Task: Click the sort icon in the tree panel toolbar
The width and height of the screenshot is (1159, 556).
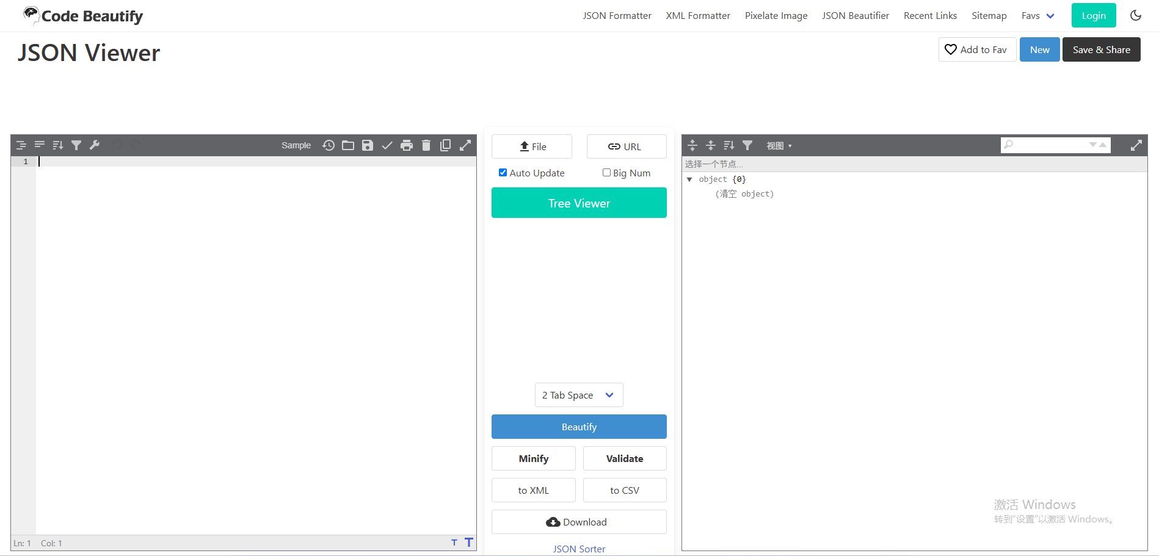Action: [x=729, y=145]
